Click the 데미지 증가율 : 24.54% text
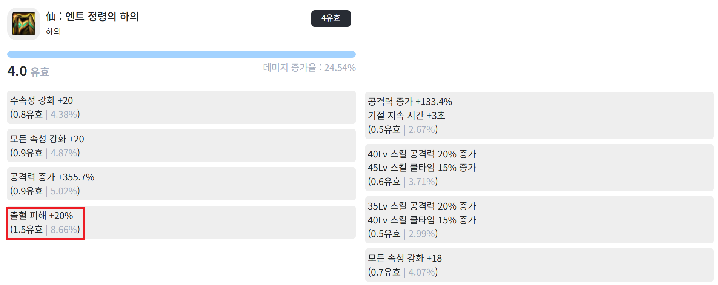 coord(309,68)
